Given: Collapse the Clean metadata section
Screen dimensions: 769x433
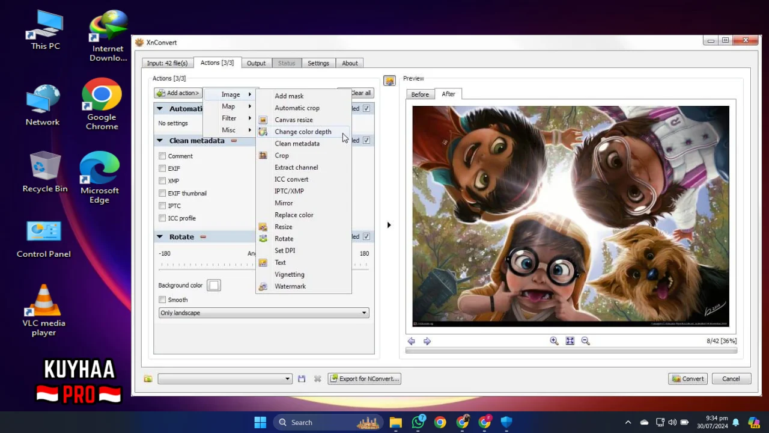Looking at the screenshot, I should pyautogui.click(x=160, y=141).
